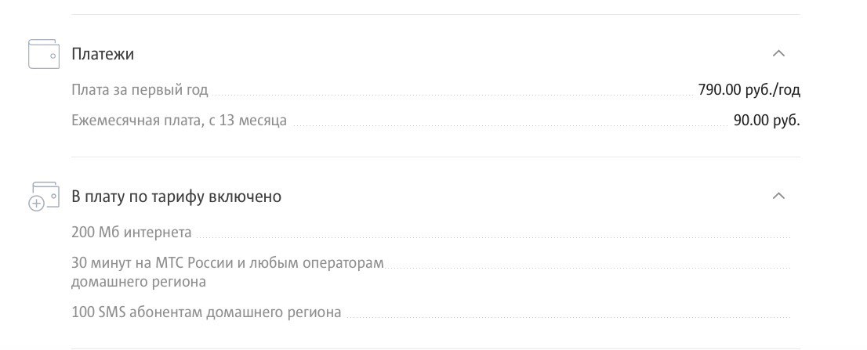Click the 790.00 руб./год price value
867x350 pixels.
tap(749, 90)
